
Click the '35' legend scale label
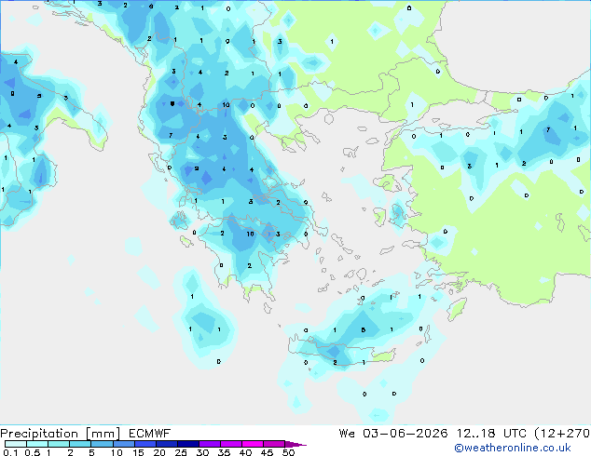(x=225, y=452)
